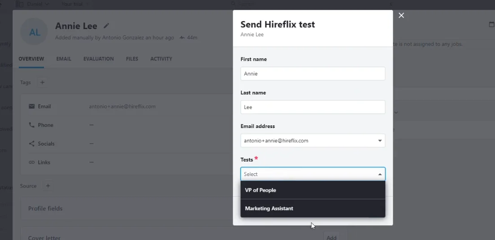Edit Annie Lee's name with pencil icon
Viewport: 495px width, 240px height.
coord(106,26)
